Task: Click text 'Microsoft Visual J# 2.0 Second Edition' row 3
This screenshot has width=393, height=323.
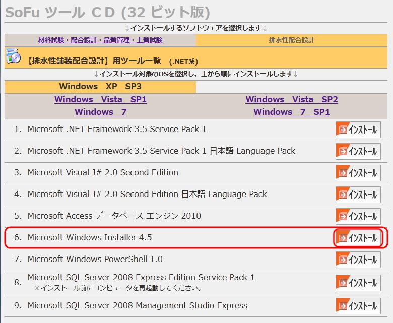Action: point(103,172)
